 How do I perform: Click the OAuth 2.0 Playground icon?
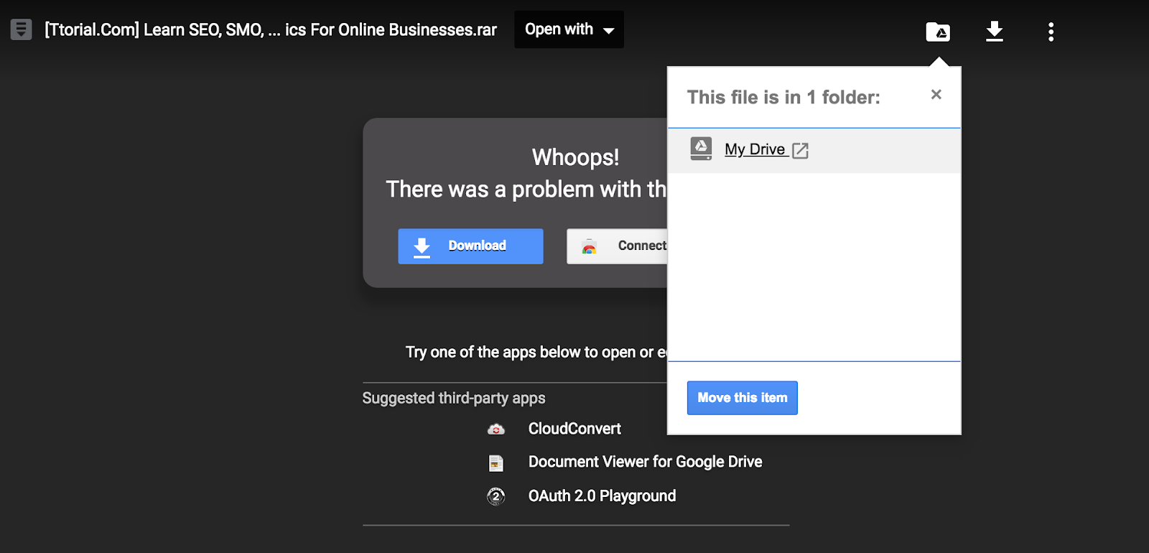click(x=496, y=496)
